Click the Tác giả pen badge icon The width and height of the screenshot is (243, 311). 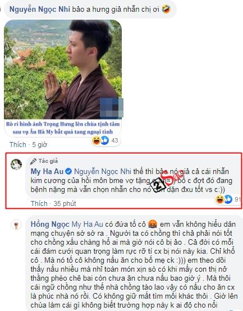pos(33,162)
